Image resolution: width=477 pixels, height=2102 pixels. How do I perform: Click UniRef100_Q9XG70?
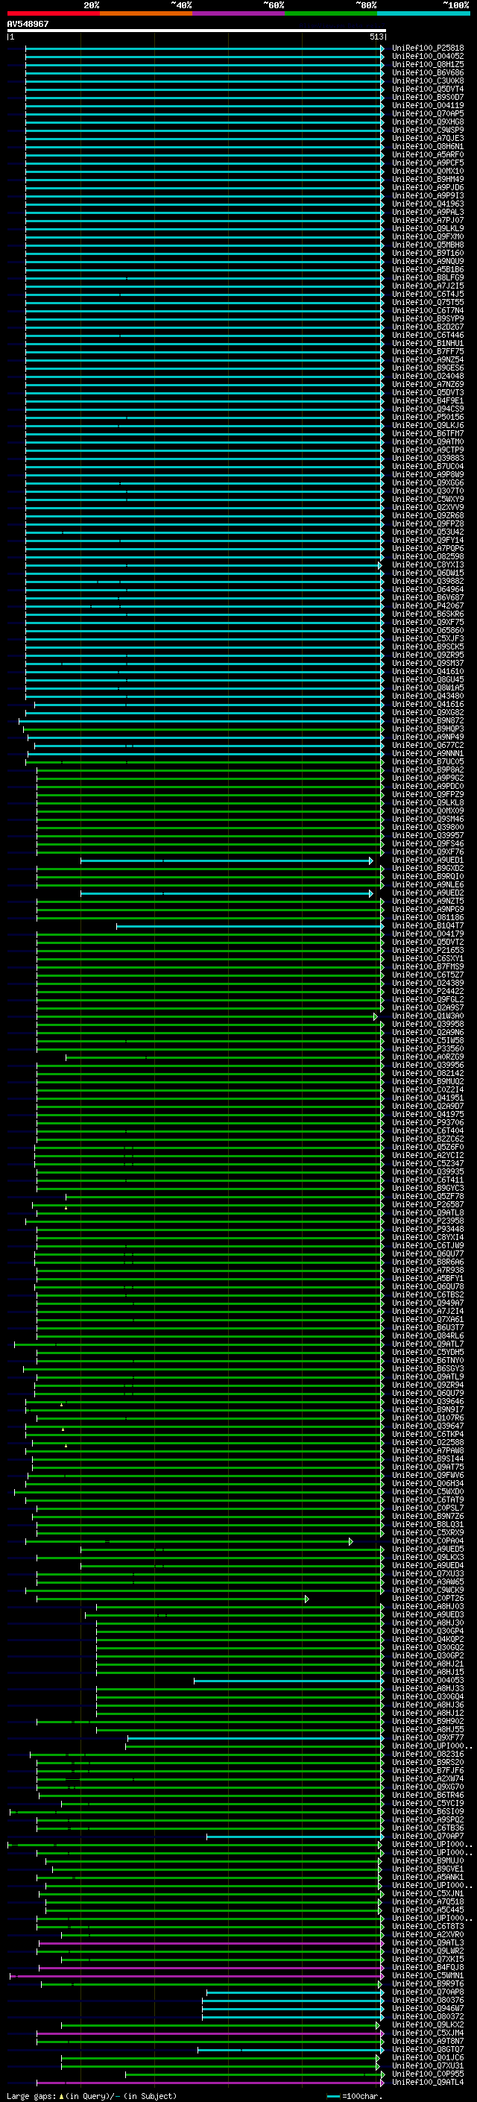pos(427,1787)
